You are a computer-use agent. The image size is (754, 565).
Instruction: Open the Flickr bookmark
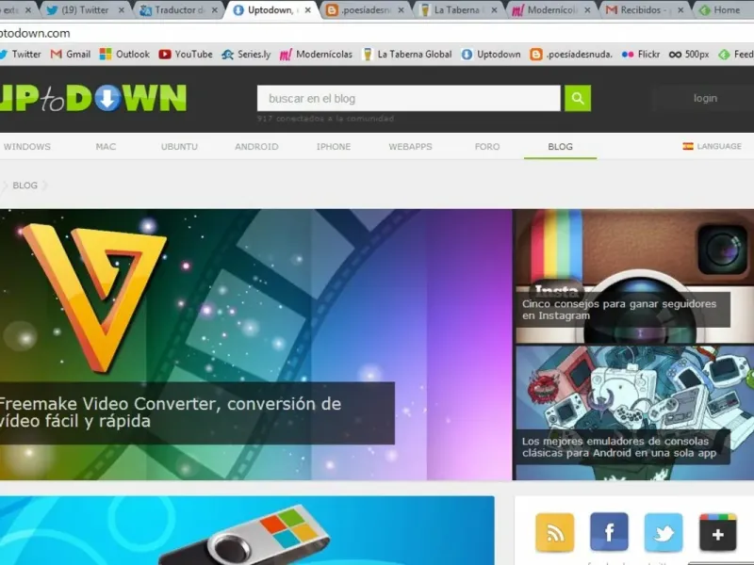[641, 55]
